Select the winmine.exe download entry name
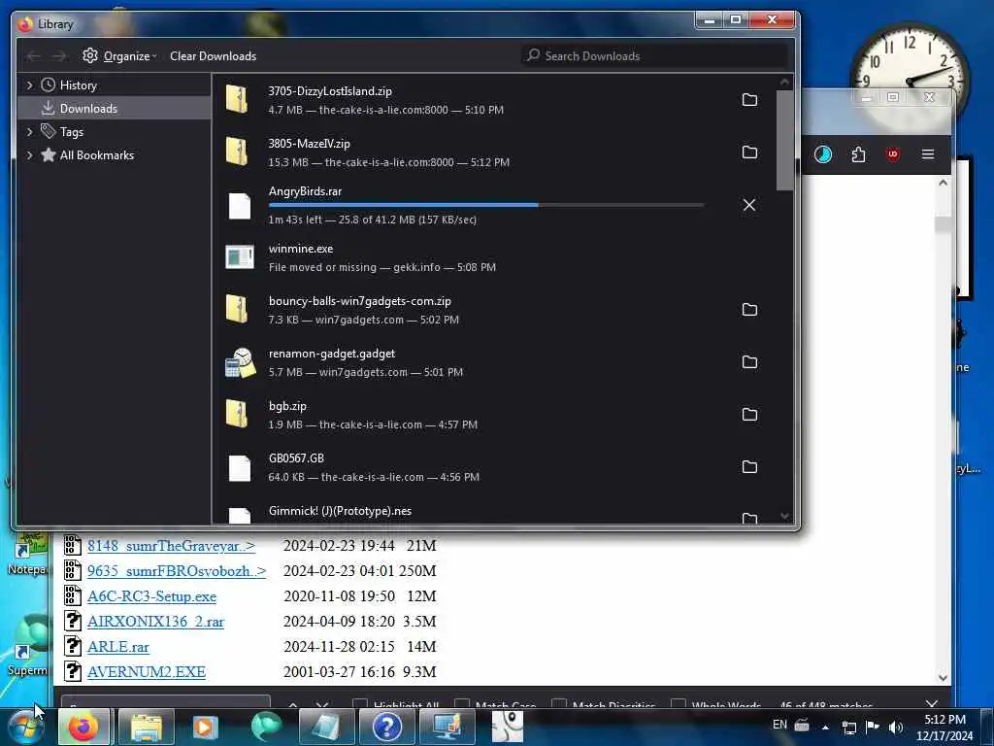This screenshot has height=746, width=994. coord(301,249)
